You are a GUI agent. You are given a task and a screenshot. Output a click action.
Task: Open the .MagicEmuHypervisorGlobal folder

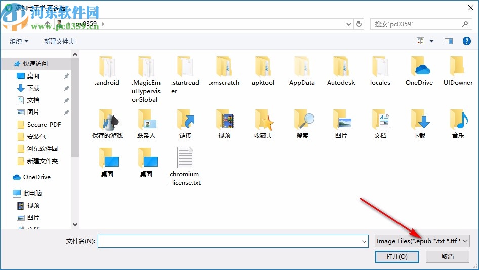tap(146, 79)
